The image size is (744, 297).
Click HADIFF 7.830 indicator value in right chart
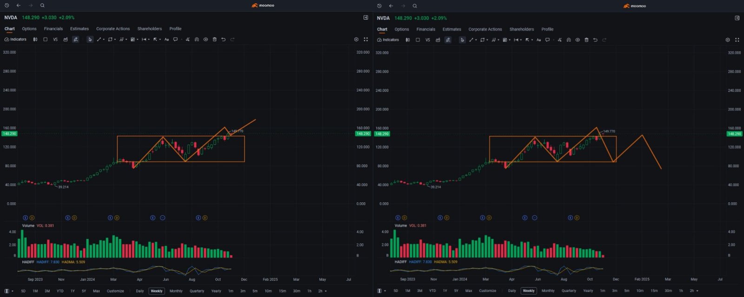point(420,262)
